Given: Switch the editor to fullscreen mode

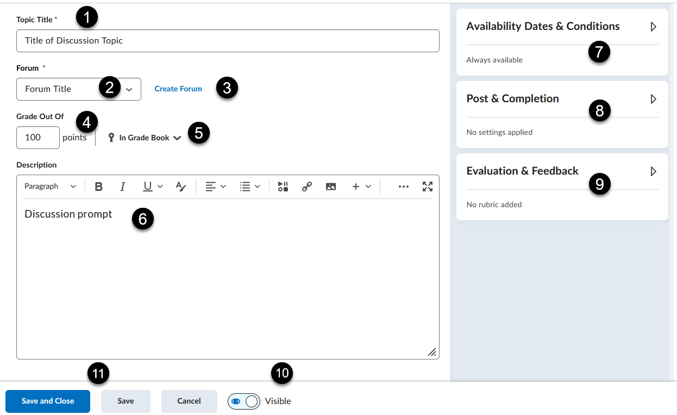Looking at the screenshot, I should click(428, 187).
